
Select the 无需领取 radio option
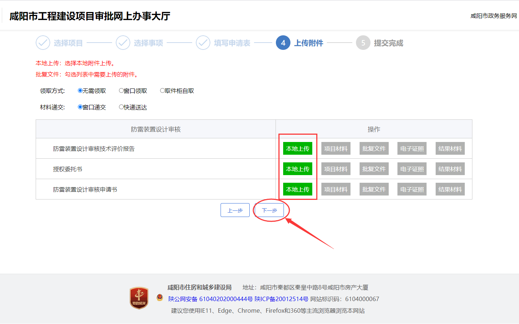pyautogui.click(x=80, y=91)
